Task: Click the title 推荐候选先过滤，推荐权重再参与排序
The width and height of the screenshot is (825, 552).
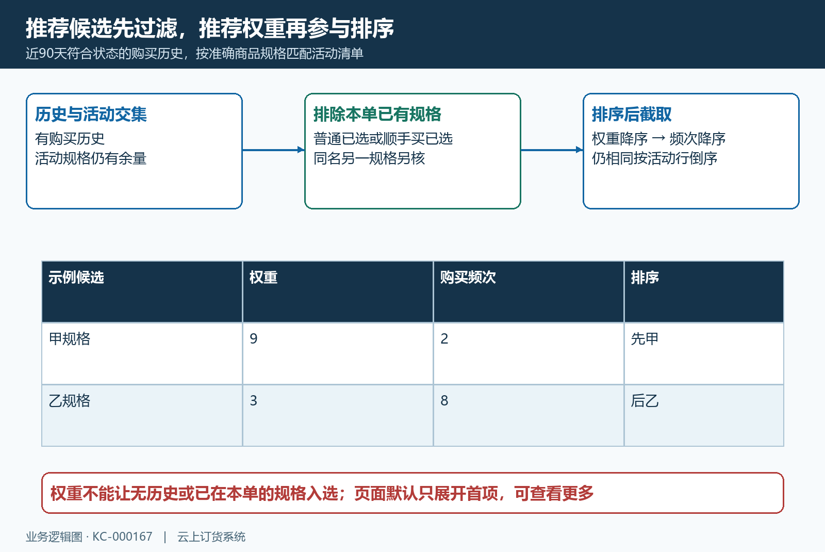Action: (x=210, y=28)
